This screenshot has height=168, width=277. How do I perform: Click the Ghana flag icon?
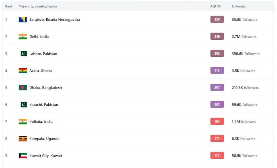pyautogui.click(x=23, y=71)
